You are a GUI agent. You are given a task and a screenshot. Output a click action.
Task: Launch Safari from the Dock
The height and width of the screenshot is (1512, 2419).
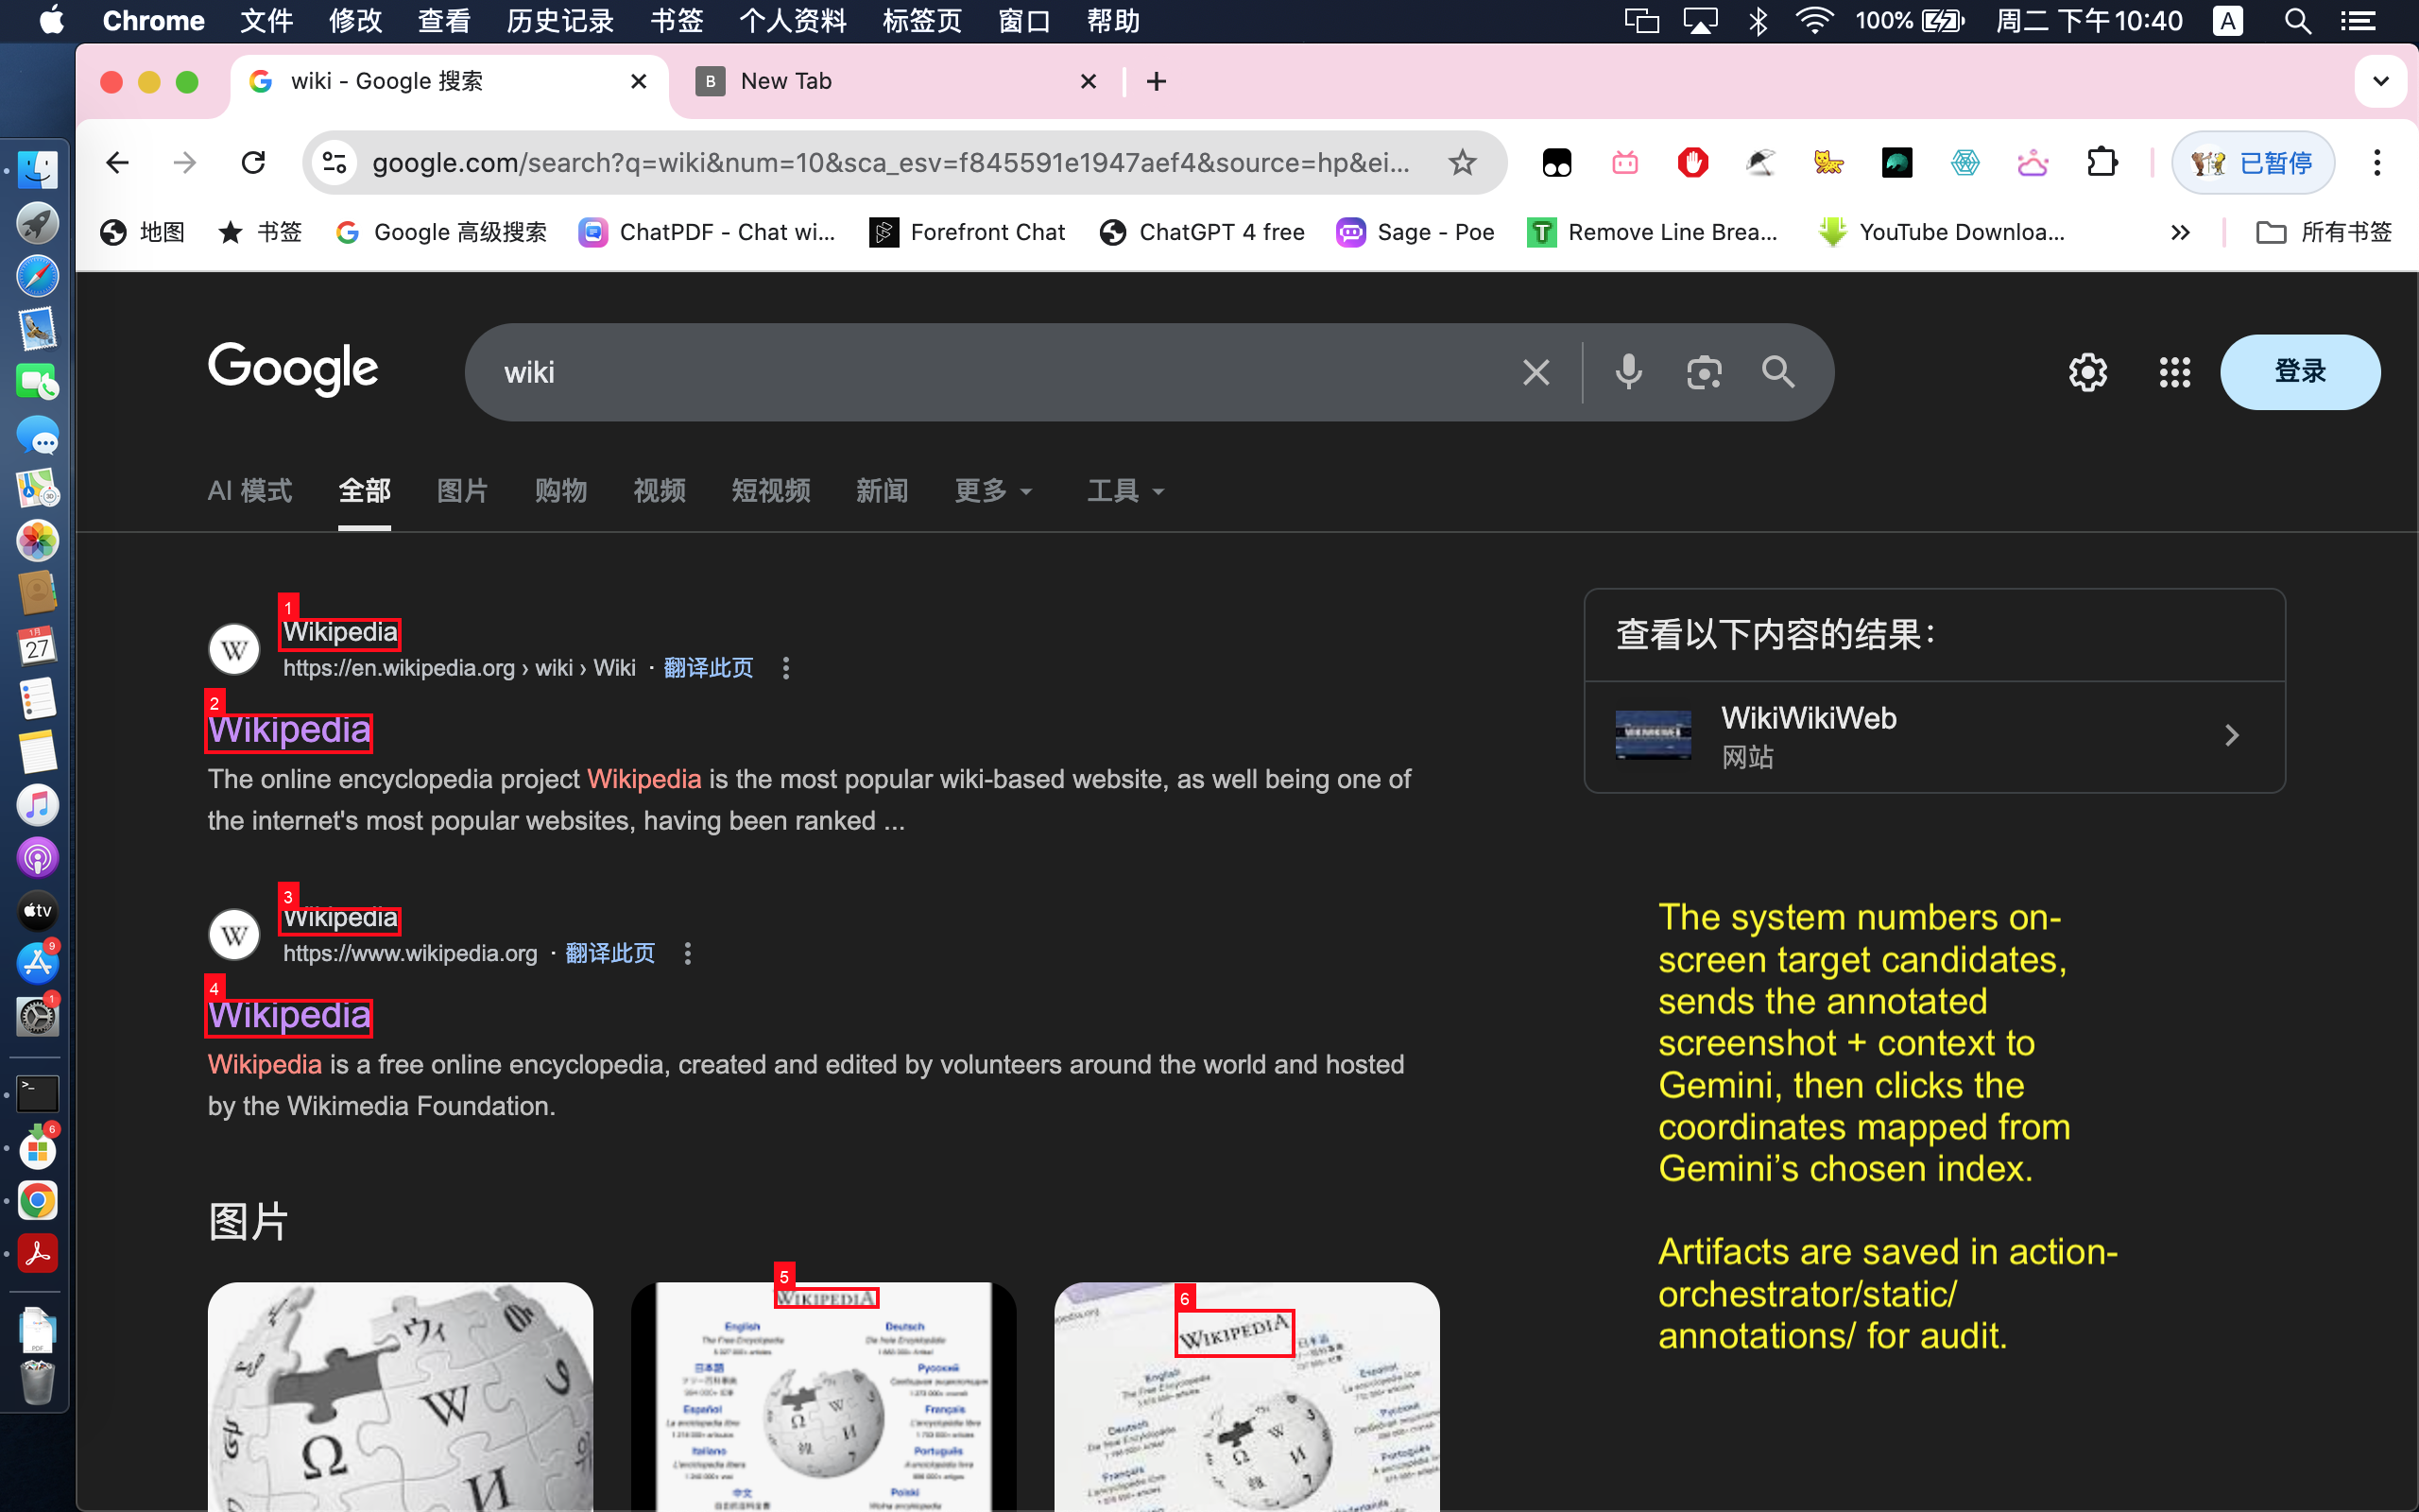coord(37,276)
